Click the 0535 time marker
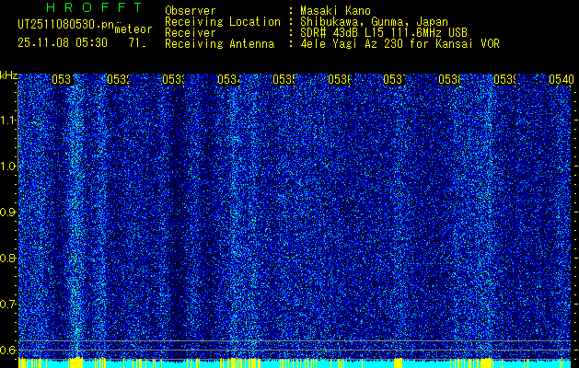Viewport: 579px width, 368px height. point(284,79)
